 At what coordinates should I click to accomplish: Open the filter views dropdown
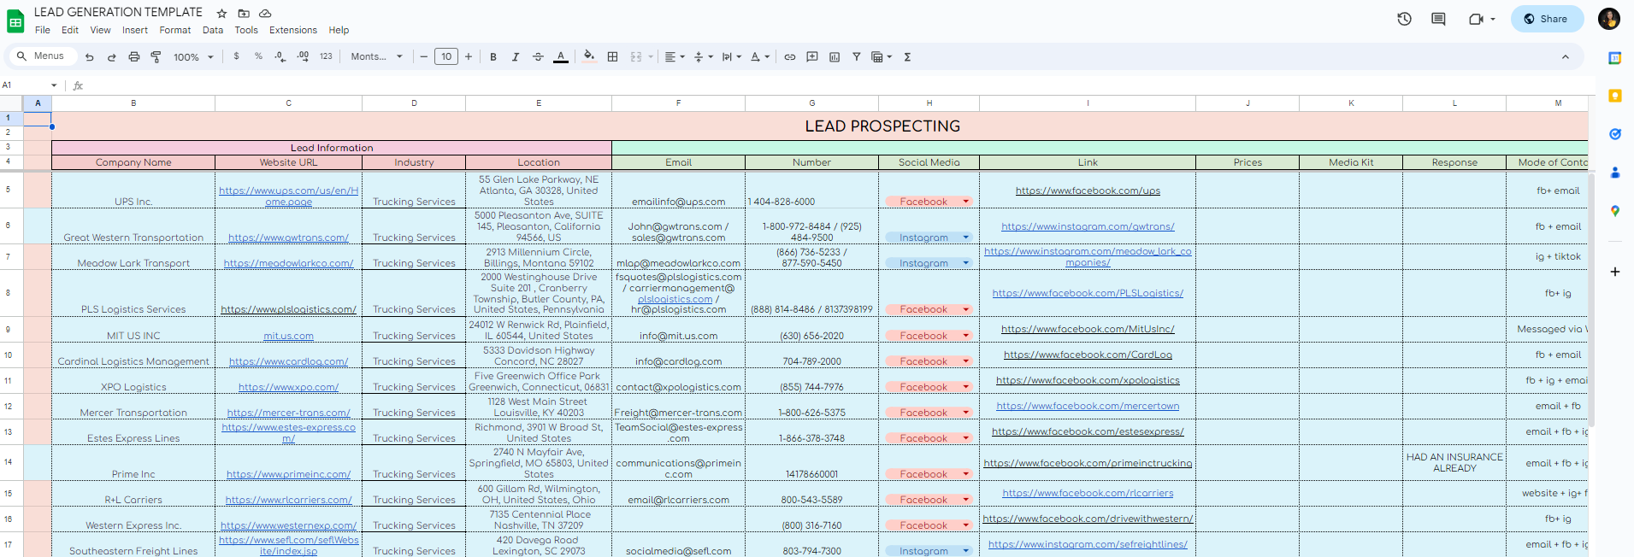[x=882, y=57]
